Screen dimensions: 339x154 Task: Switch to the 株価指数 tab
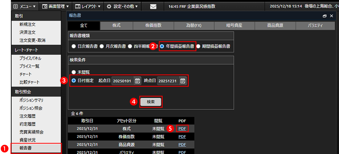point(153,25)
